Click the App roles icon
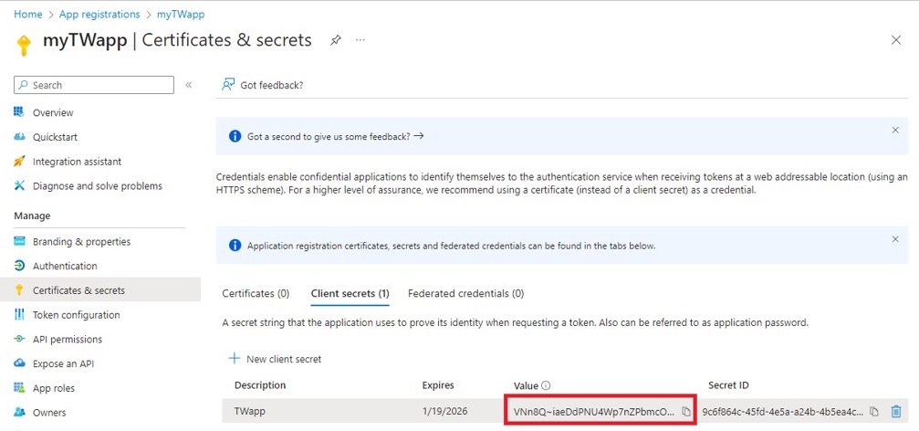Viewport: 919px width, 431px height. (19, 388)
